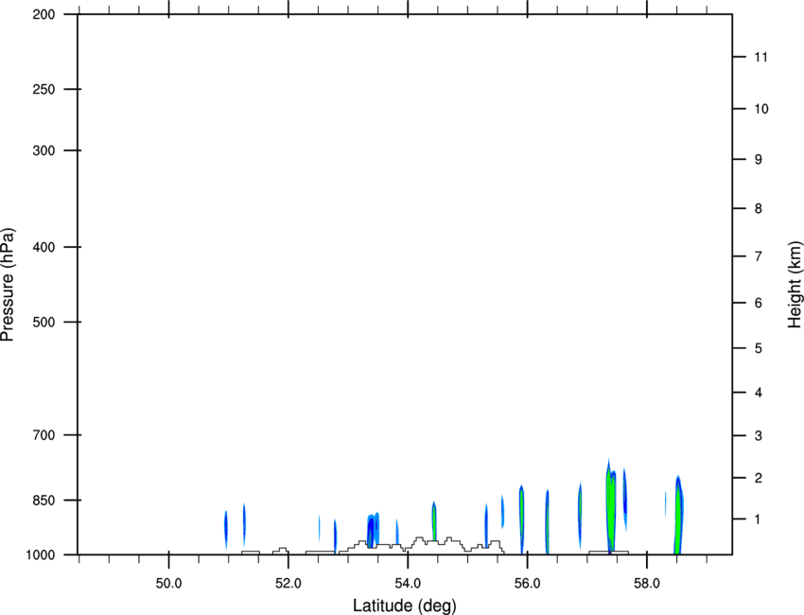Click the terrain outline hill near 54.2 latitude
This screenshot has width=804, height=615.
[420, 541]
